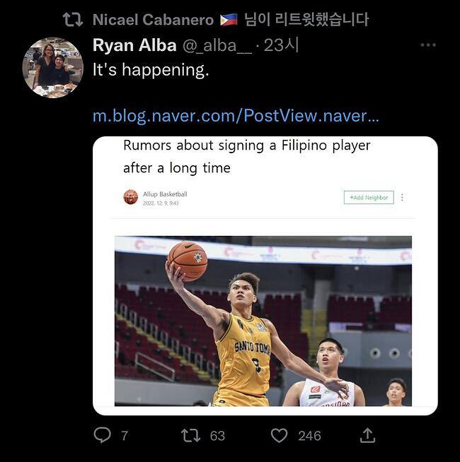Click the headline about signing a Filipino player
The height and width of the screenshot is (462, 460).
247,156
